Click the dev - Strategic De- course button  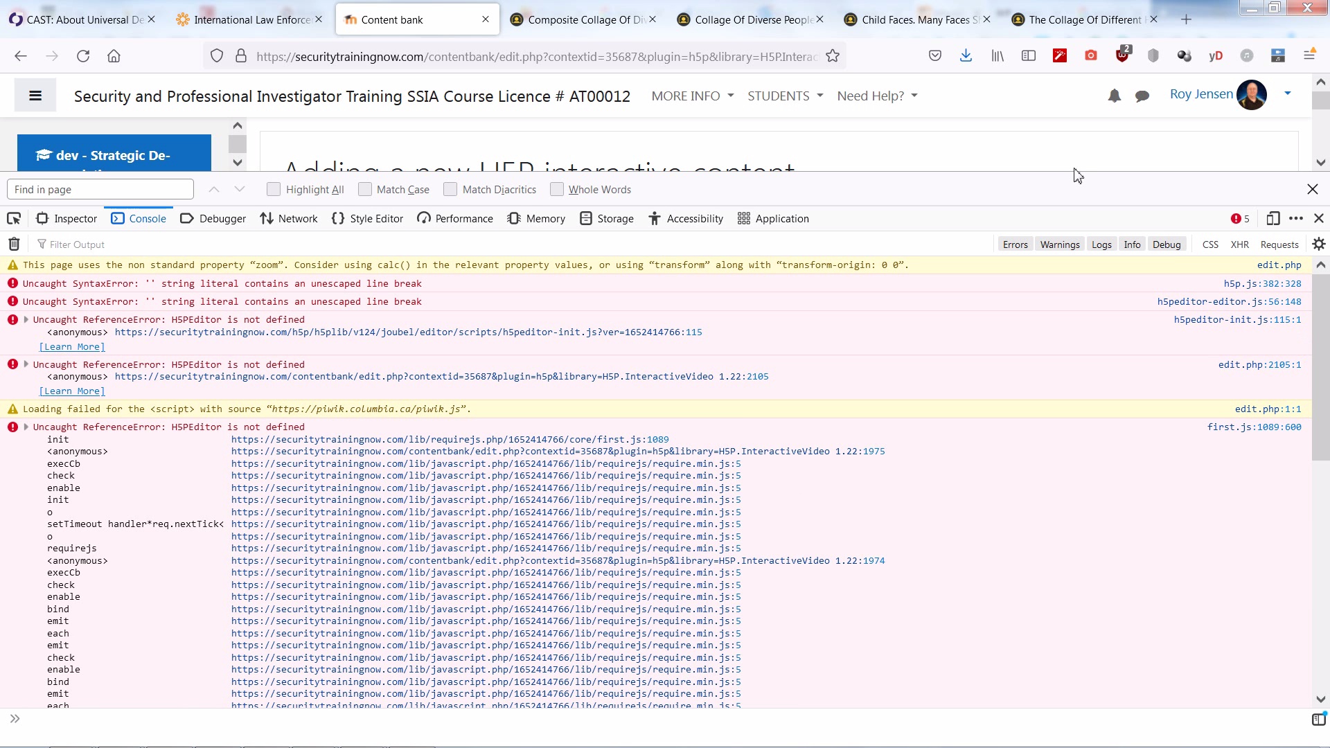(114, 153)
